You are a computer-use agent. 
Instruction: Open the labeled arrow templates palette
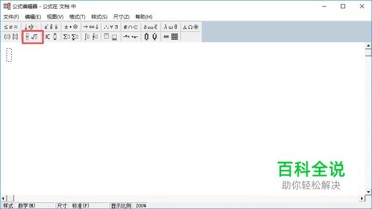(x=131, y=37)
